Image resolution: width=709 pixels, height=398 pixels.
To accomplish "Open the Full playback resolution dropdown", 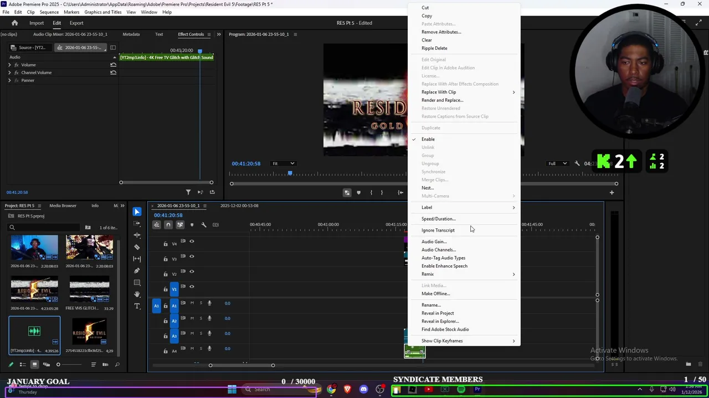I will pyautogui.click(x=557, y=164).
